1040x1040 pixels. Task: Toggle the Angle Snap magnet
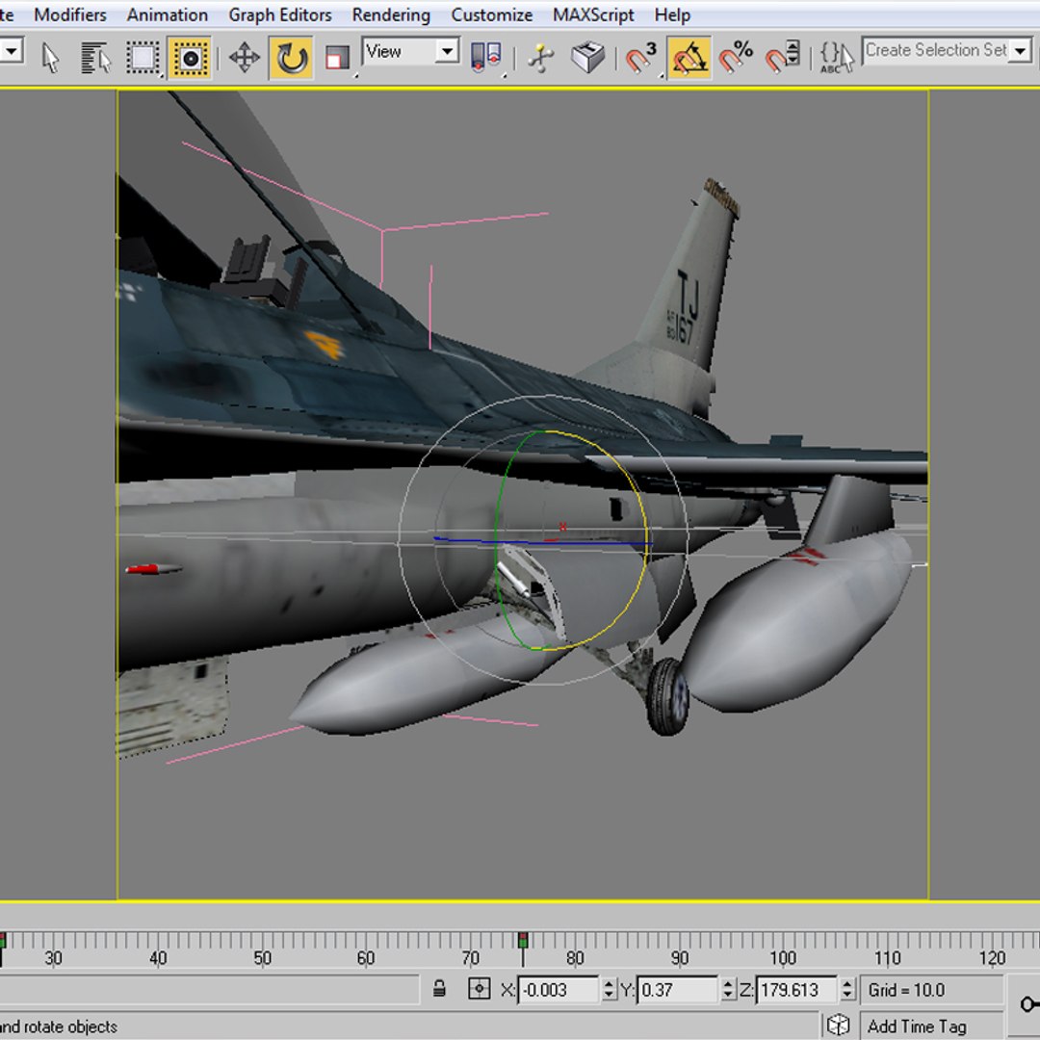point(689,59)
